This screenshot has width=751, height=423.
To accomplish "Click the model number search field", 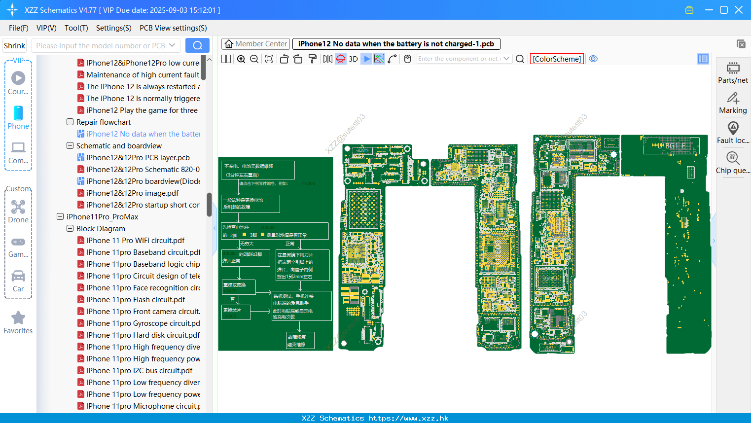I will 101,45.
